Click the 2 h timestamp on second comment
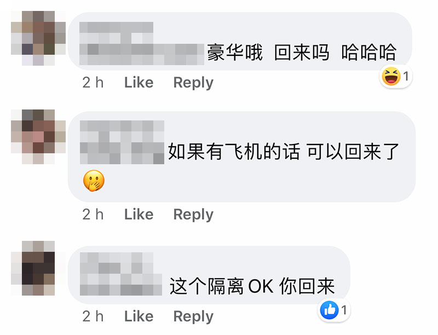Viewport: 438px width, 335px height. pyautogui.click(x=93, y=215)
